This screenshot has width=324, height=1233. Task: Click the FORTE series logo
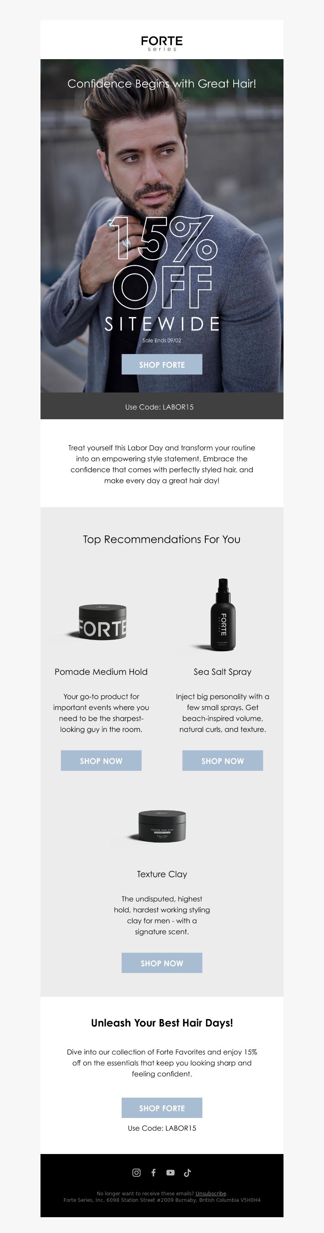[x=162, y=43]
